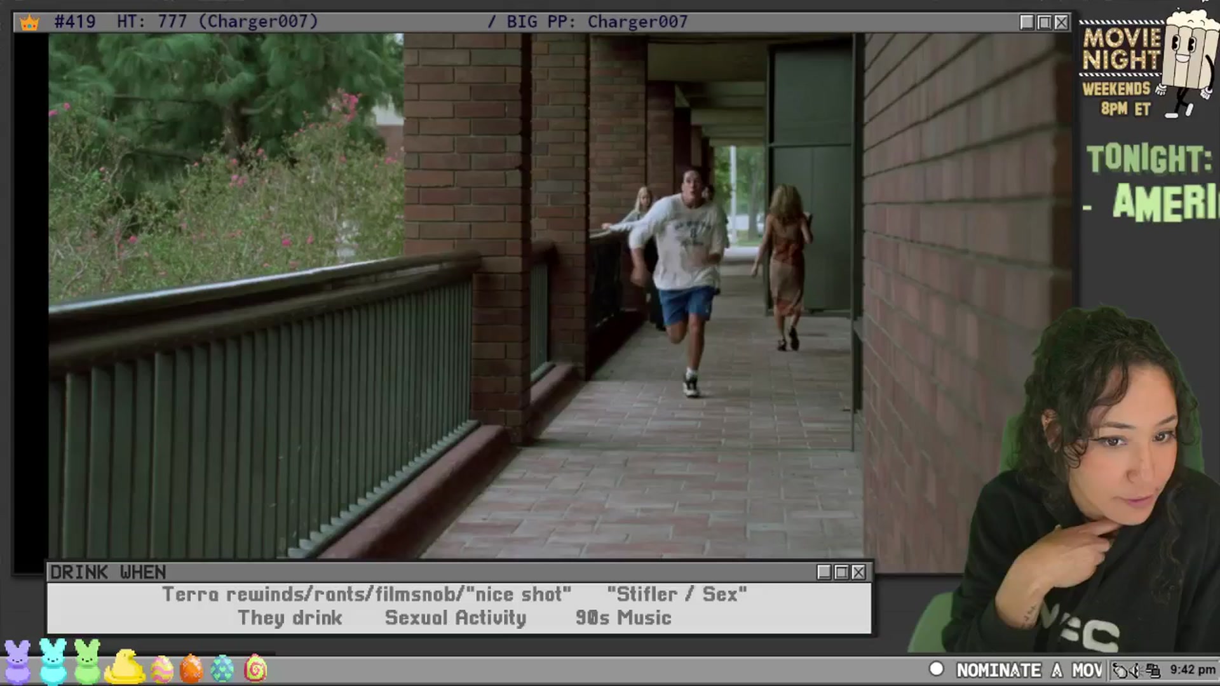Click the orange crown icon in the title bar
Screen dimensions: 1220x686
point(29,23)
